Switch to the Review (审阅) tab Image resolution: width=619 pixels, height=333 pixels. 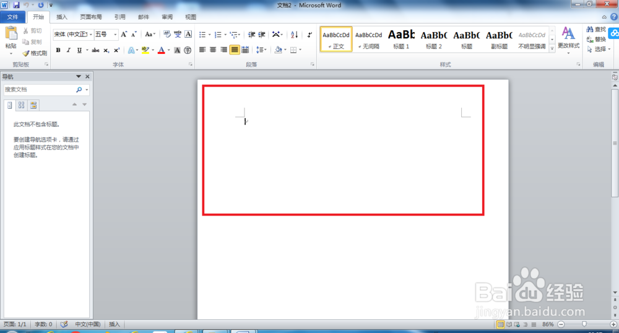tap(167, 17)
